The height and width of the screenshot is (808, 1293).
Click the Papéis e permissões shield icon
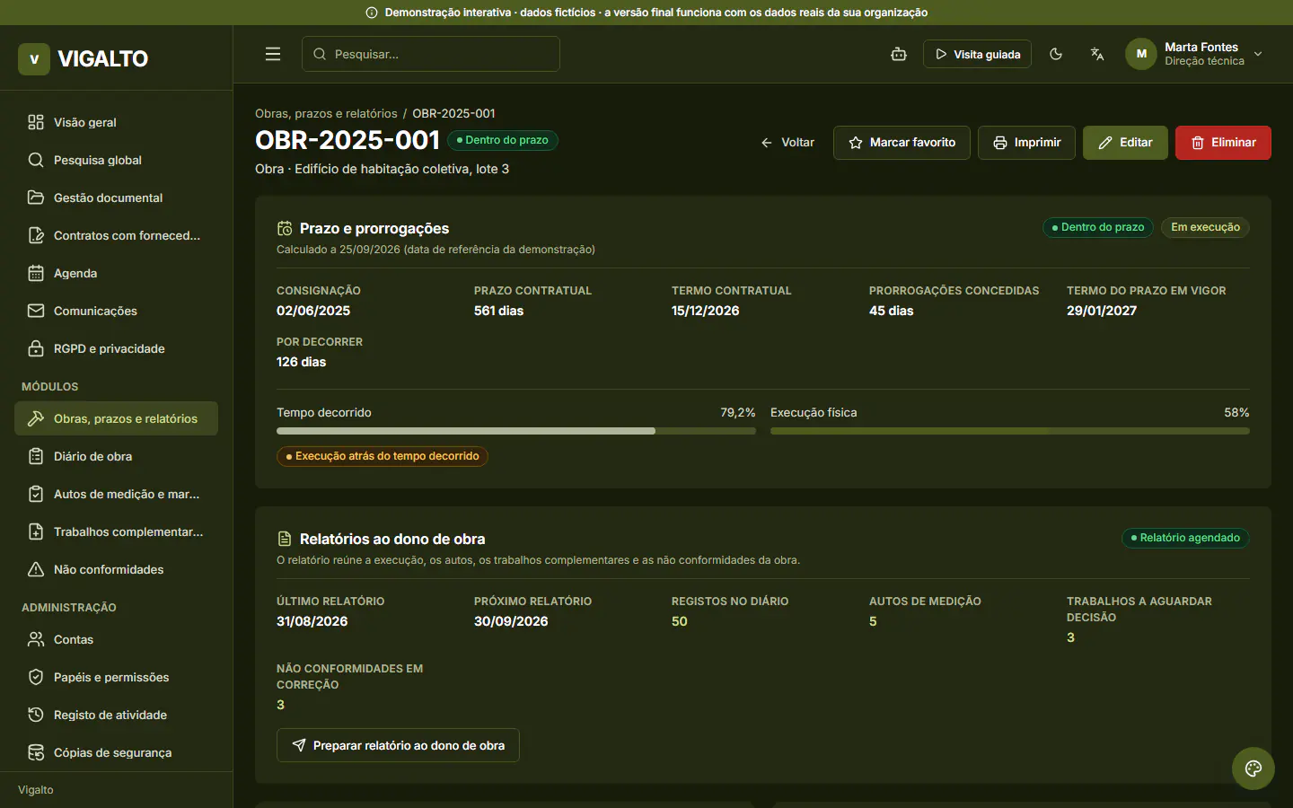[36, 677]
